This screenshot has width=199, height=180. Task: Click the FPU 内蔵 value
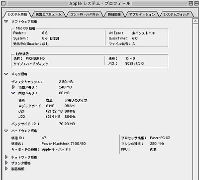[x=153, y=150]
